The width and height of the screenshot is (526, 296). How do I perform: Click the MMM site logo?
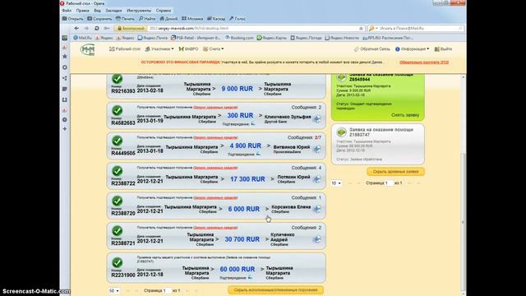point(88,50)
